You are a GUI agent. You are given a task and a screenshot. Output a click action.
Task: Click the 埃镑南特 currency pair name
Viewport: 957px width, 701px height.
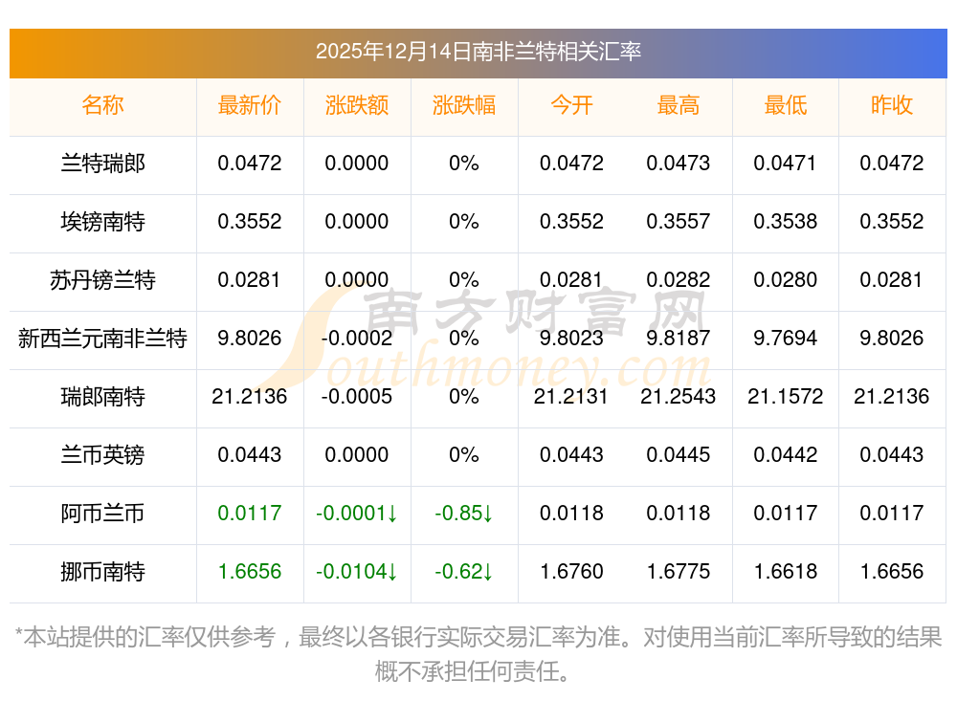102,222
